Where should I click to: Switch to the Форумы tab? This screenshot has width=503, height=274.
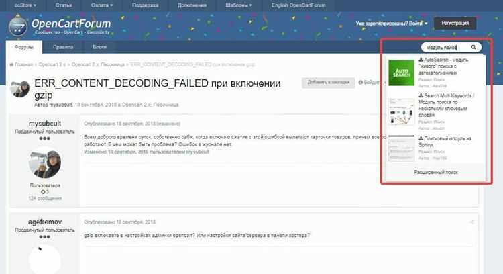[x=23, y=47]
